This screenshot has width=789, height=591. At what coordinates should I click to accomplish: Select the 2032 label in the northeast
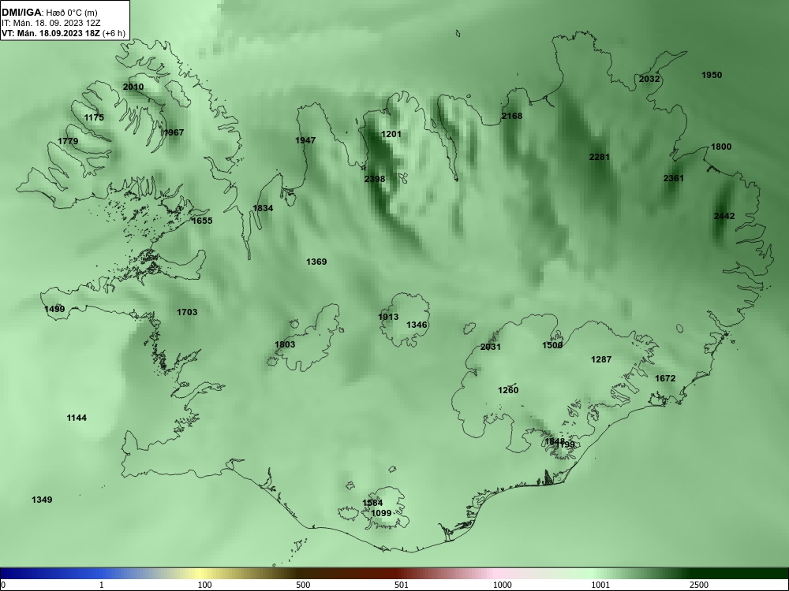coord(649,80)
